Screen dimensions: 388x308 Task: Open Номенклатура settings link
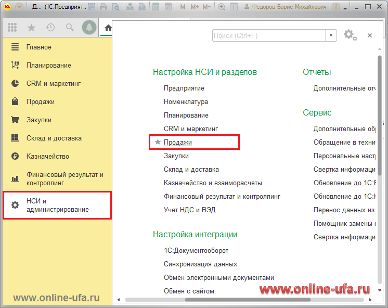tap(186, 102)
